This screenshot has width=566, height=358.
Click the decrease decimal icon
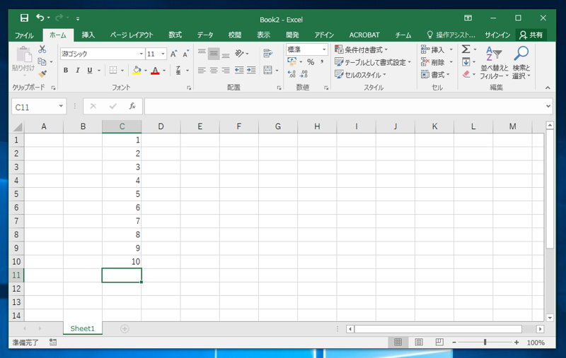click(304, 74)
